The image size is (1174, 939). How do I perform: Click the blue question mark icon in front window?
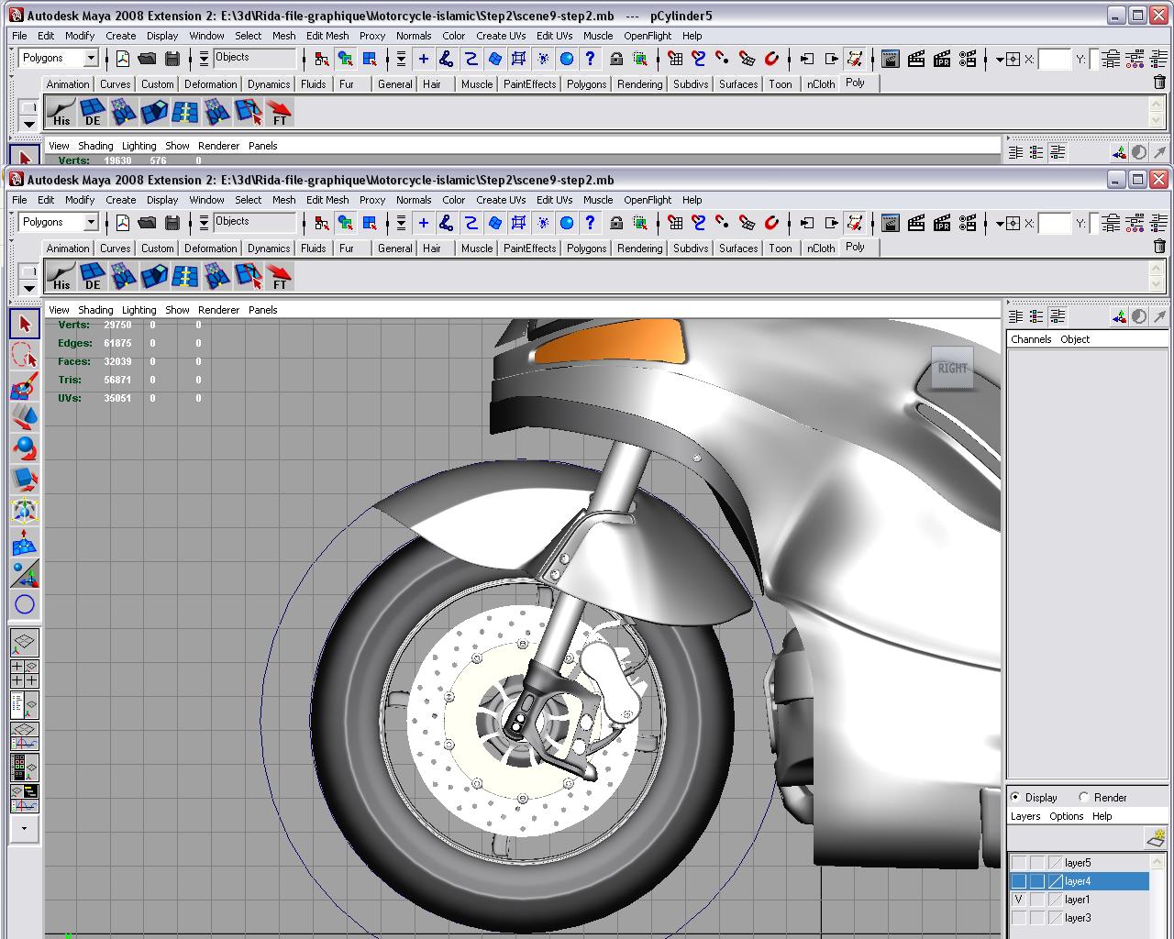tap(591, 222)
